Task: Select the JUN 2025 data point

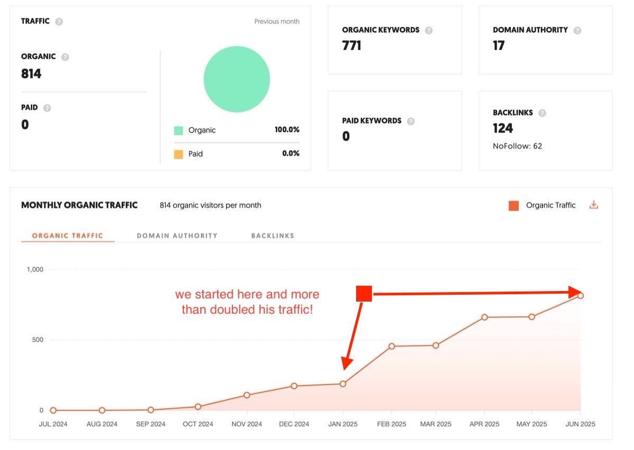Action: click(580, 296)
